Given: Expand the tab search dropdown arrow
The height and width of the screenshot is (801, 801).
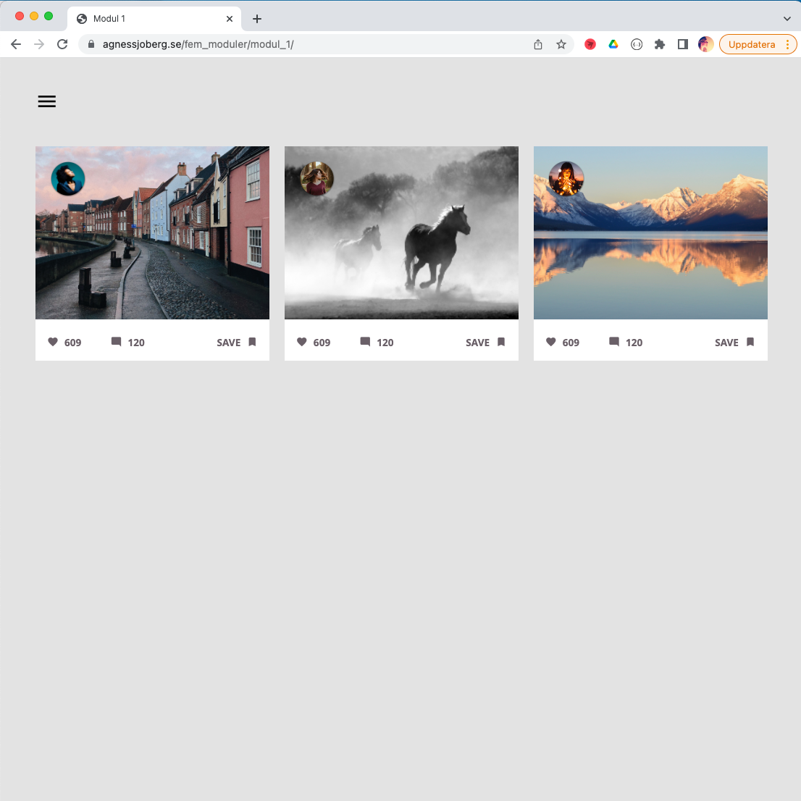Looking at the screenshot, I should point(787,19).
